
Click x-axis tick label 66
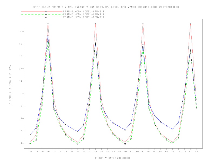[161, 152]
